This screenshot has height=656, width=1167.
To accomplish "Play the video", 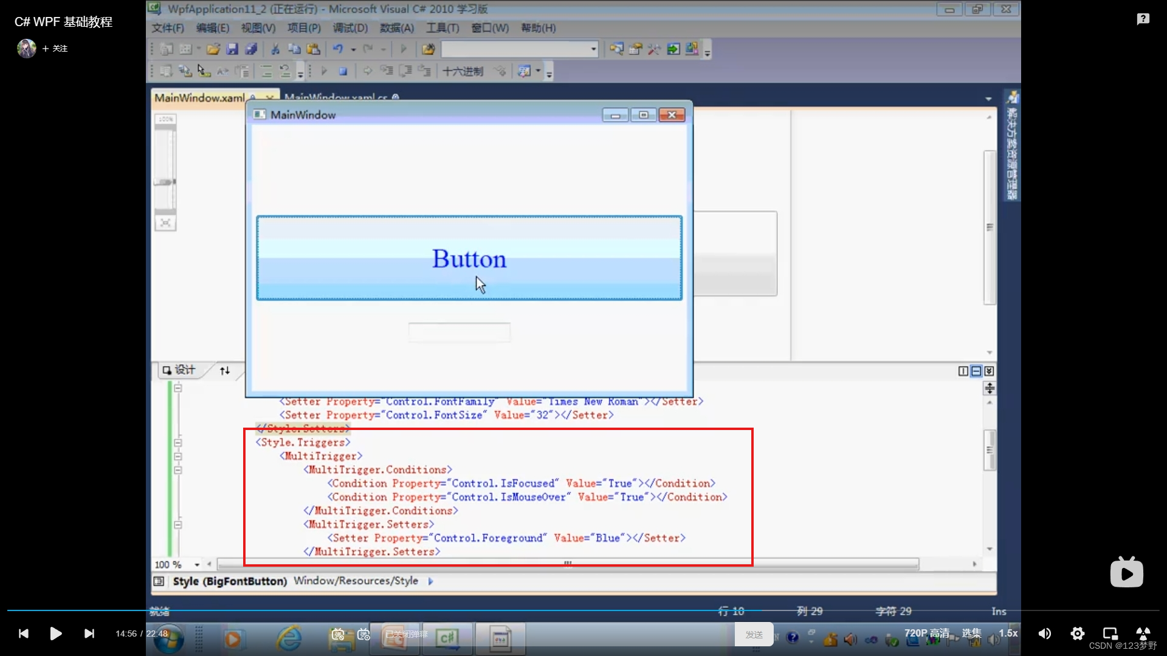I will (x=55, y=634).
